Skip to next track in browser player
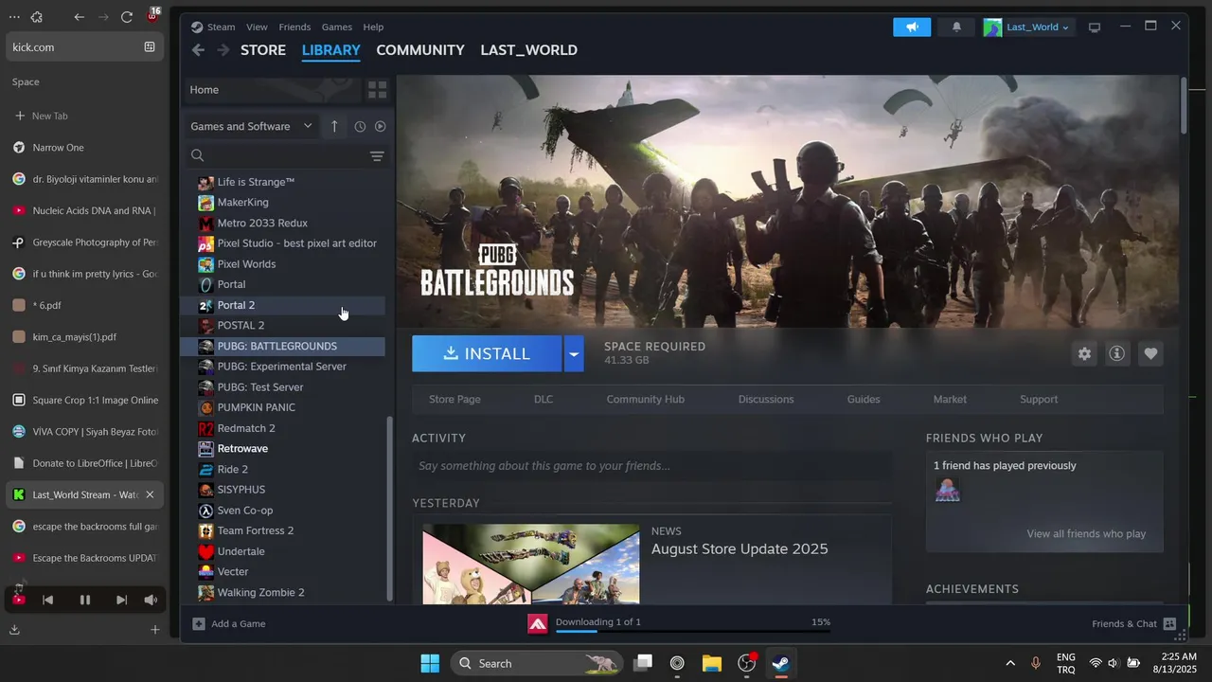 pyautogui.click(x=121, y=600)
